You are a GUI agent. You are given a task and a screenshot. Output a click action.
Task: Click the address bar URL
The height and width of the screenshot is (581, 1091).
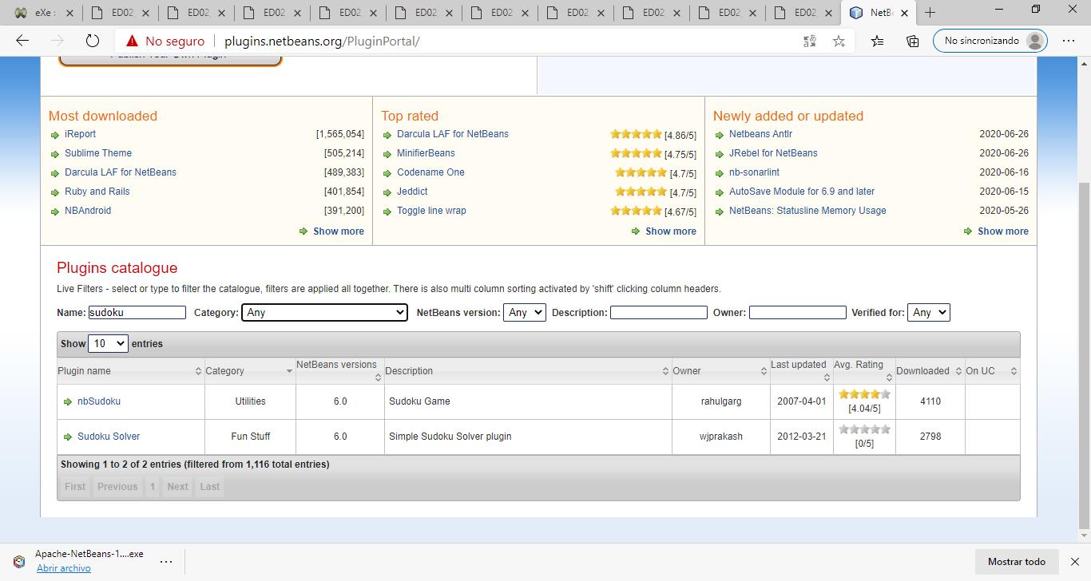(x=322, y=41)
